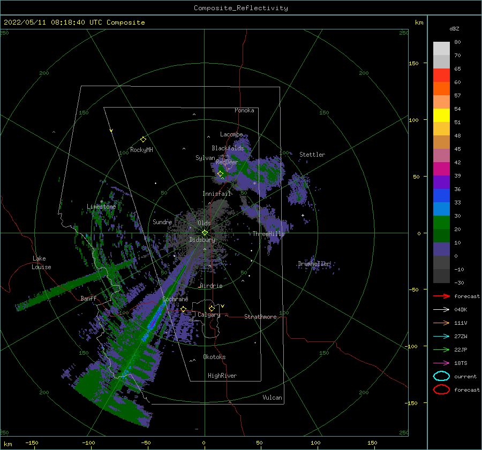Click the red forecast ellipse icon

(x=441, y=390)
